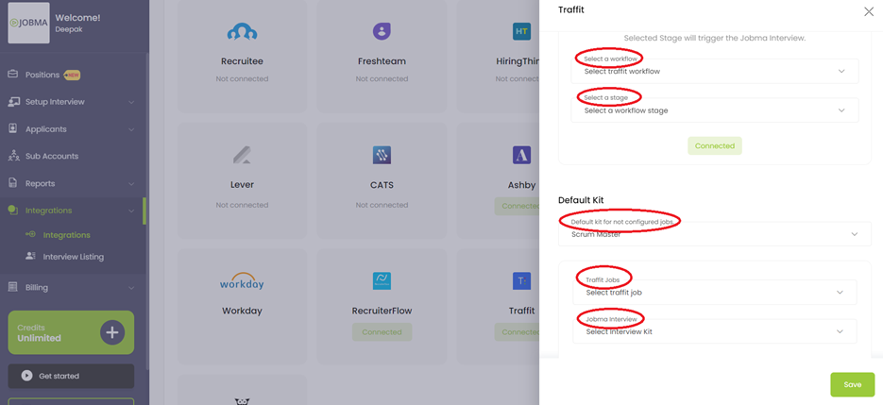The width and height of the screenshot is (883, 405).
Task: Open the Select a workflow stage dropdown
Action: 715,110
